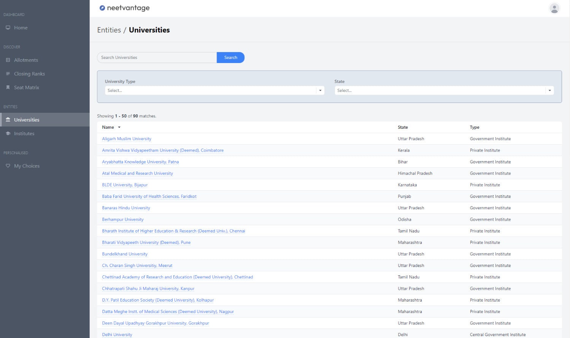Click the My Choices heart icon
The image size is (570, 338).
click(x=8, y=166)
